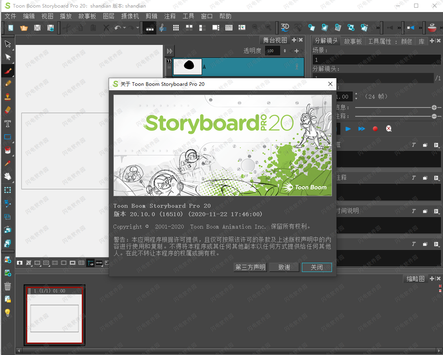This screenshot has height=355, width=443.
Task: Toggle camera mask in stage status bar
Action: 73,263
